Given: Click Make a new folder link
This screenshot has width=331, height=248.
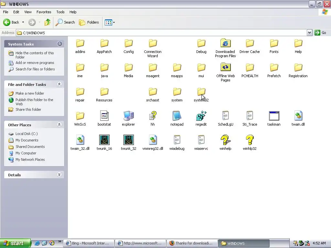Looking at the screenshot, I should click(30, 93).
